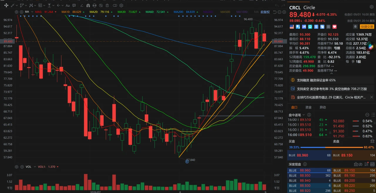The image size is (376, 193).
Task: Click info icon next to 深度摆盘
Action: tap(305, 164)
